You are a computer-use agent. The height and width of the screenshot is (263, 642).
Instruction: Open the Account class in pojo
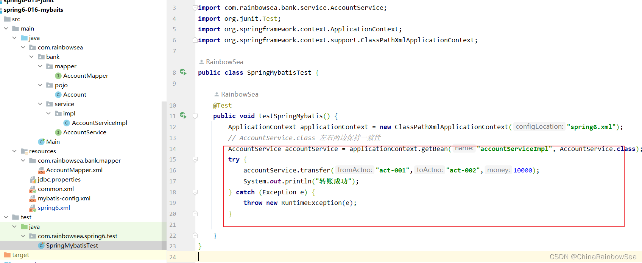[x=75, y=94]
